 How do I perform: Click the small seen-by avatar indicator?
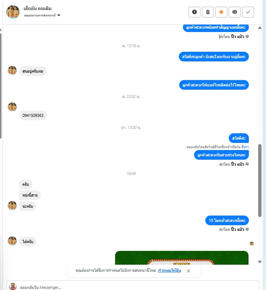pyautogui.click(x=251, y=243)
